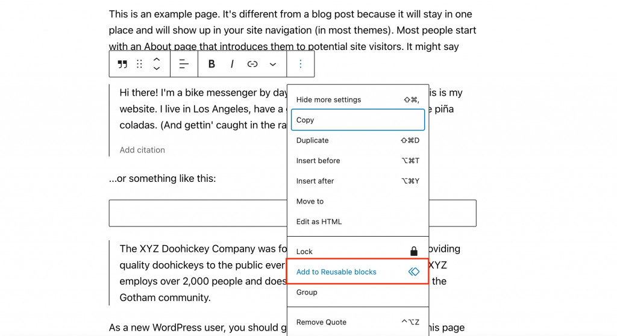The image size is (617, 336).
Task: Click the Add citation placeholder
Action: (142, 150)
